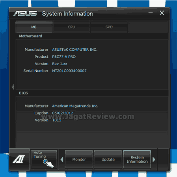177x177 pixels.
Task: Click the motherboard serial number value
Action: tap(69, 71)
